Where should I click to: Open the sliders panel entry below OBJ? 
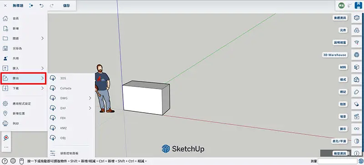coord(71,153)
